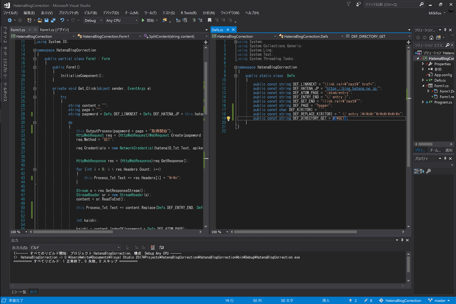
Task: Close the Output panel
Action: [x=407, y=240]
